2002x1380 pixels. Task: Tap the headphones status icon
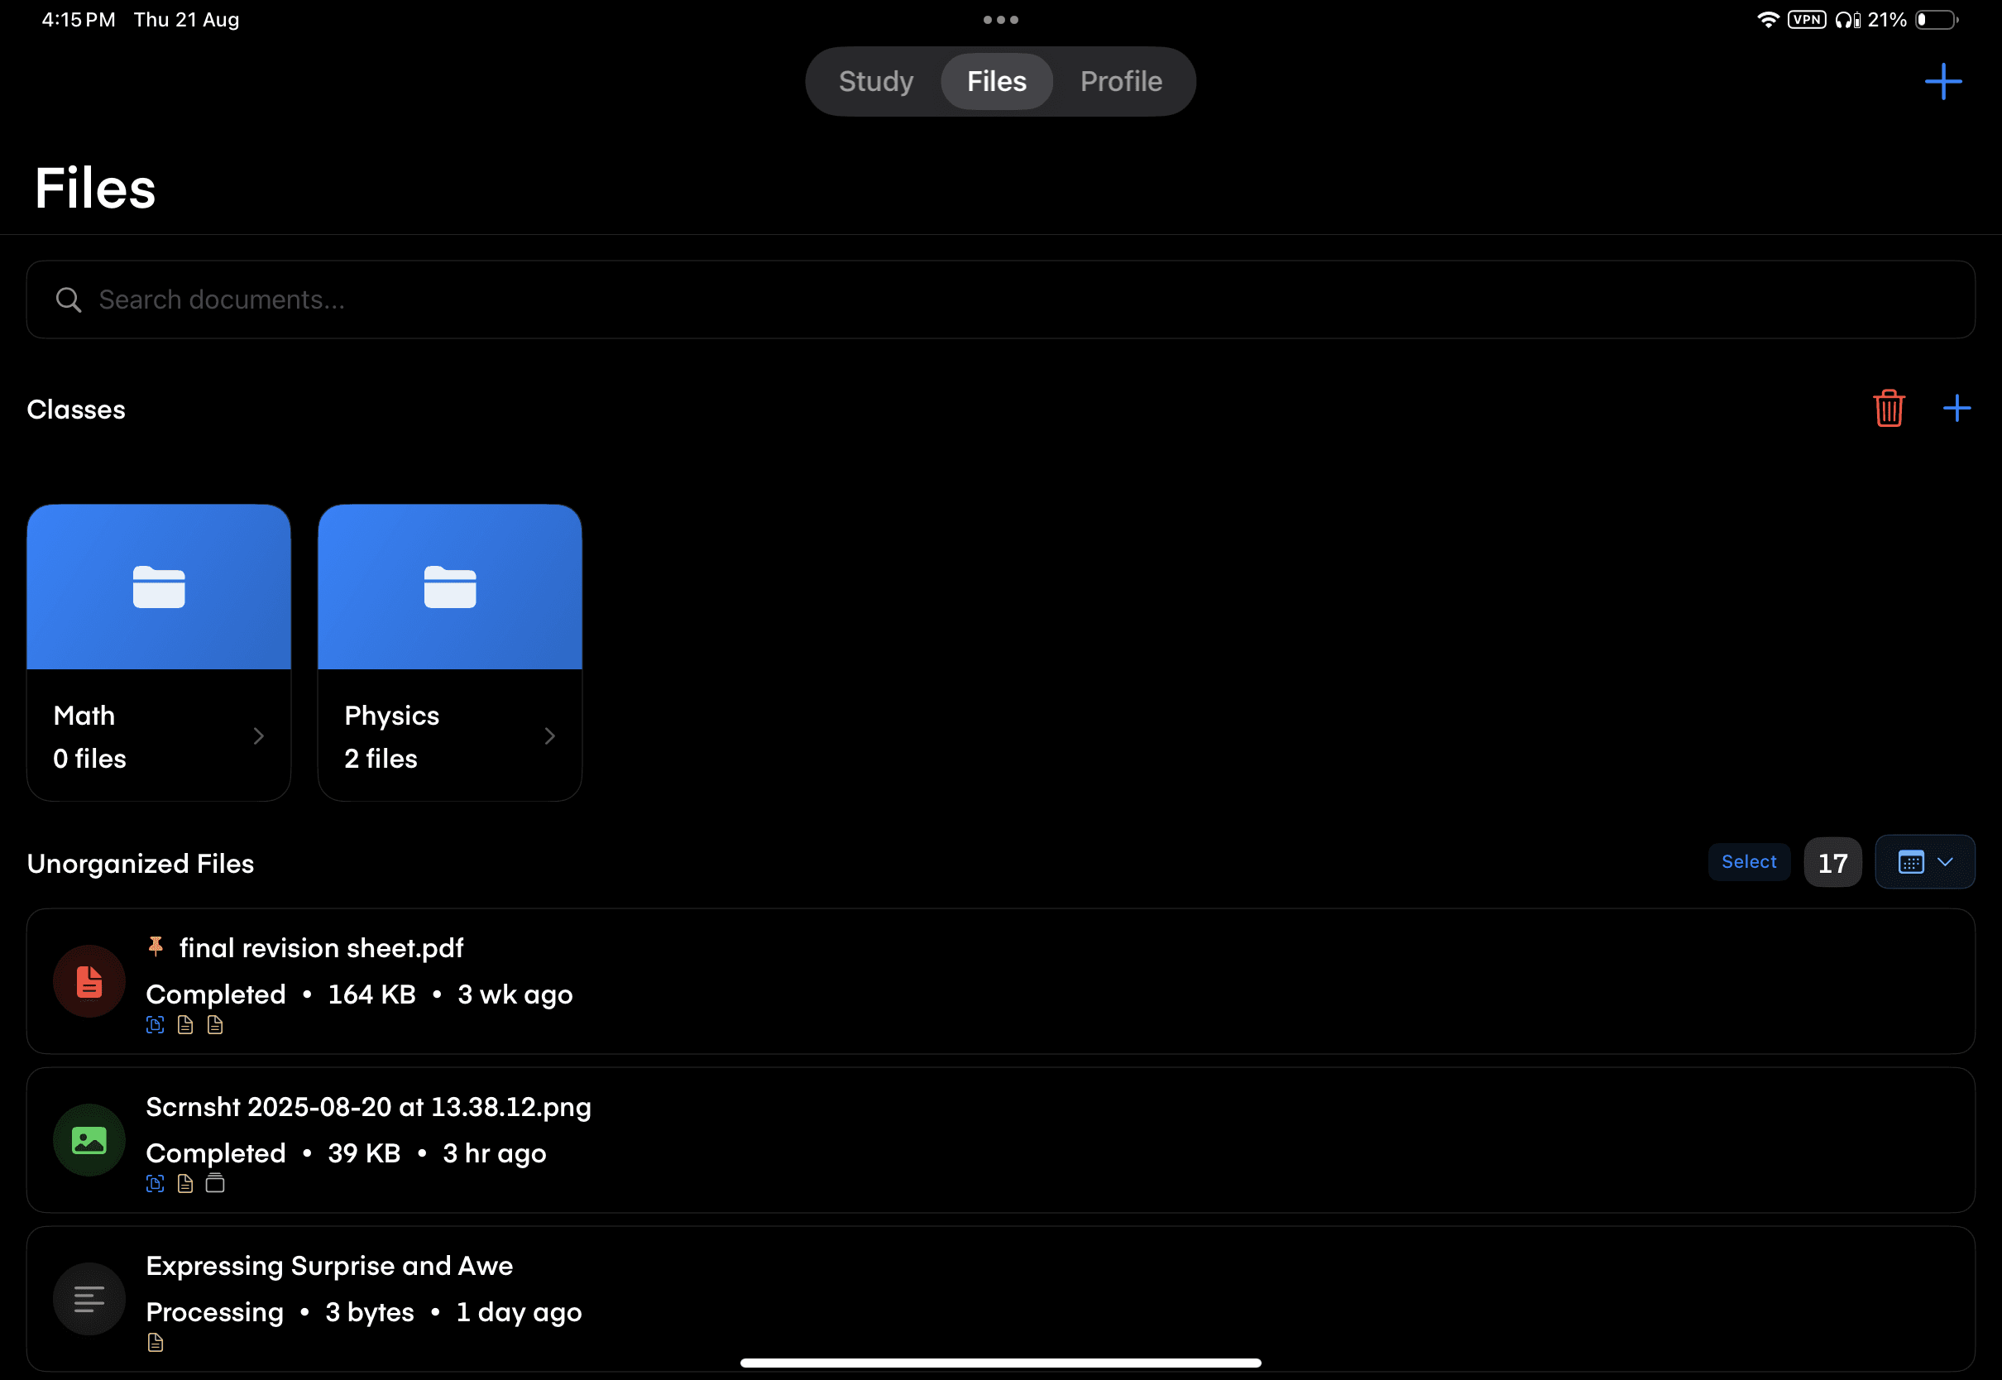[x=1847, y=20]
